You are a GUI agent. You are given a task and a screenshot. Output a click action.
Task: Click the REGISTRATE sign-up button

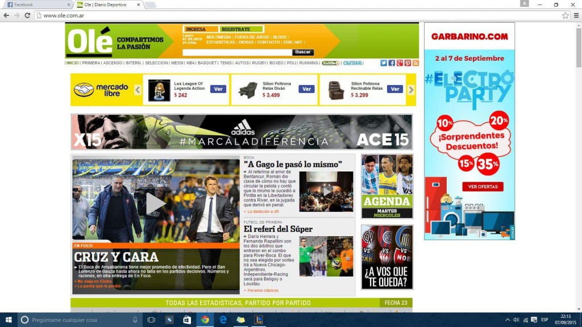[x=241, y=30]
